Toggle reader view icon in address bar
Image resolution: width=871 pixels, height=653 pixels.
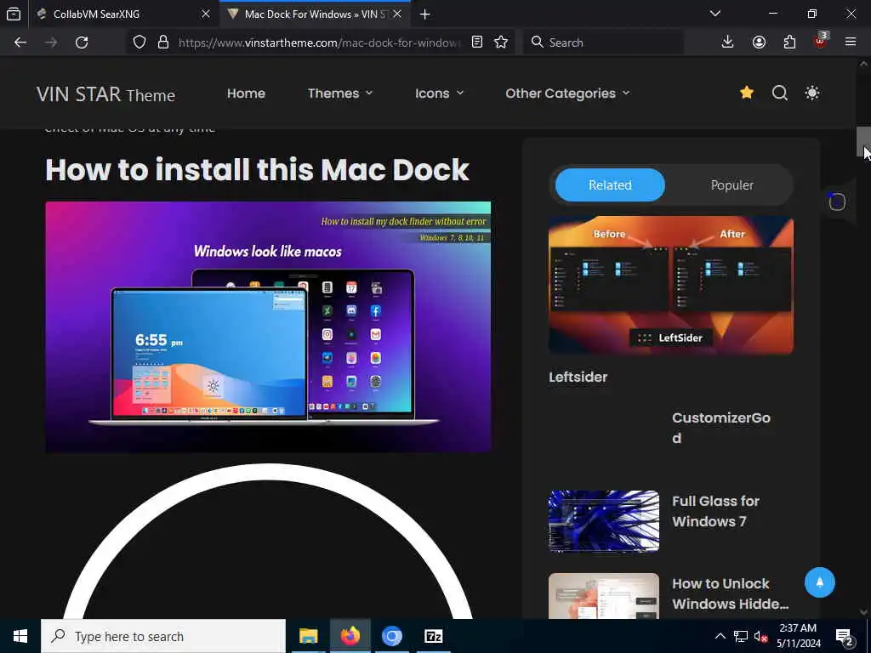(x=476, y=43)
